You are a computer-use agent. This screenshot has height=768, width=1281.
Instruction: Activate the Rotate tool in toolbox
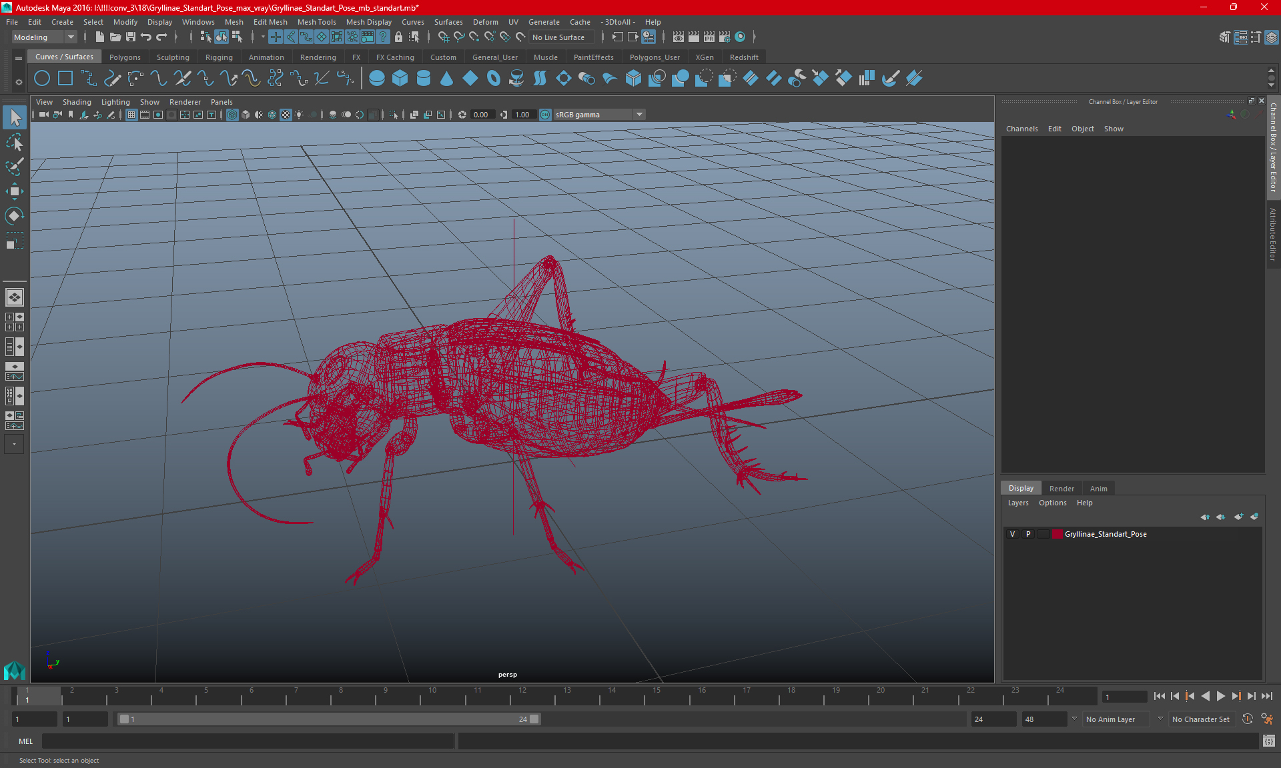pos(15,215)
